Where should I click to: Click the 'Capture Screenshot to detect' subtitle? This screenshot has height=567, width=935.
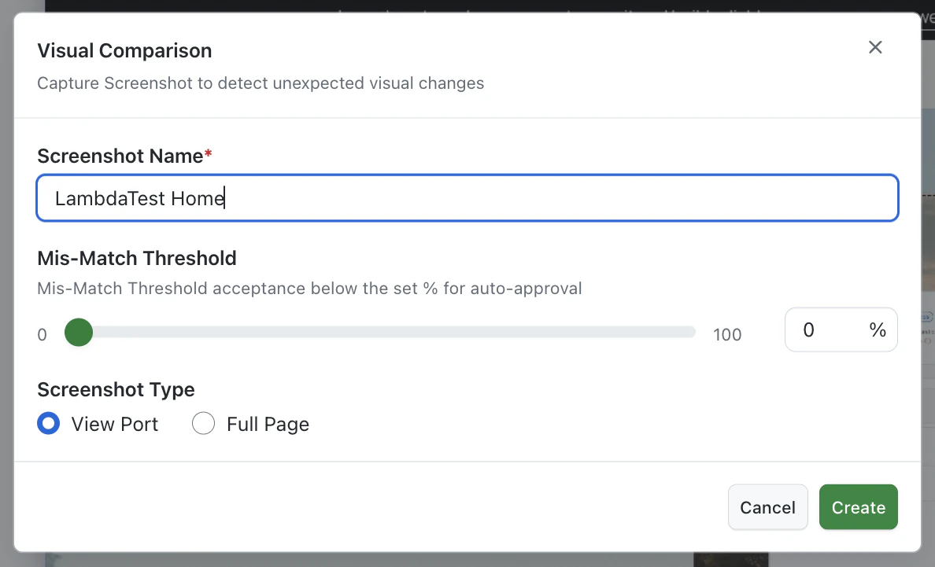(x=261, y=83)
